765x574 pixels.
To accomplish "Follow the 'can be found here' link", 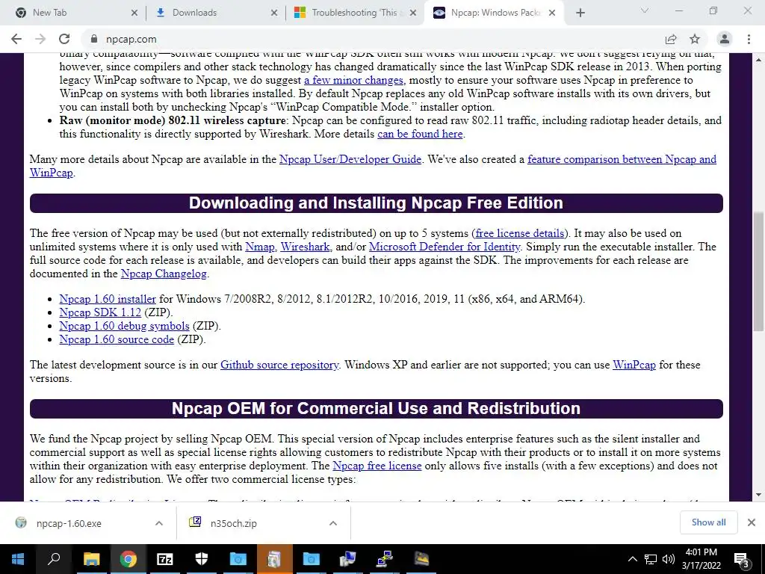I will [x=420, y=134].
